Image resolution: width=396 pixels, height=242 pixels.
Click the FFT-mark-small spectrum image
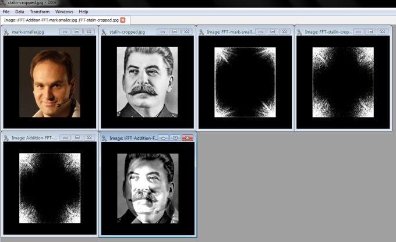[x=245, y=82]
